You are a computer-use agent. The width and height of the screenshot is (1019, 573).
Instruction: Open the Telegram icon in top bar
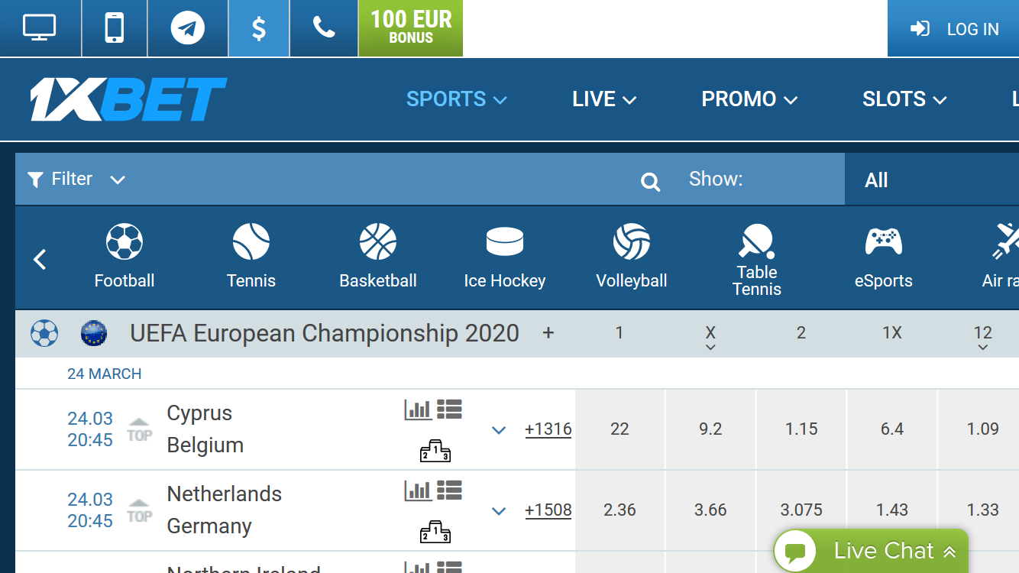click(187, 29)
